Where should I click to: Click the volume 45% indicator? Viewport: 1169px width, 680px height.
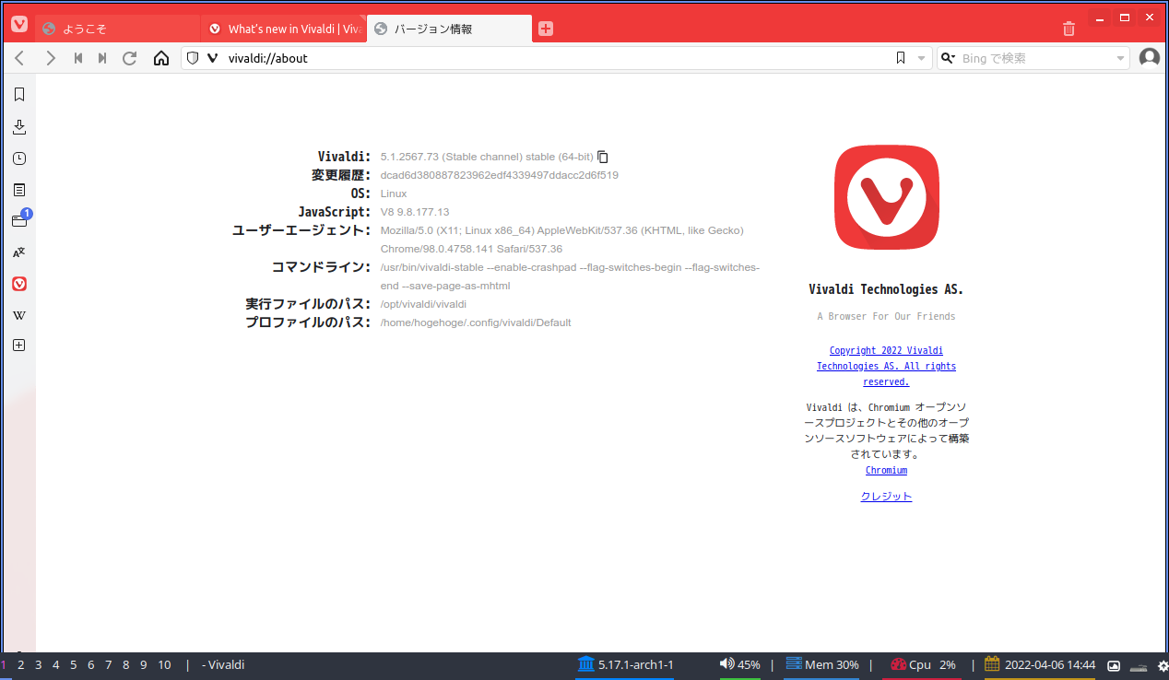[739, 664]
